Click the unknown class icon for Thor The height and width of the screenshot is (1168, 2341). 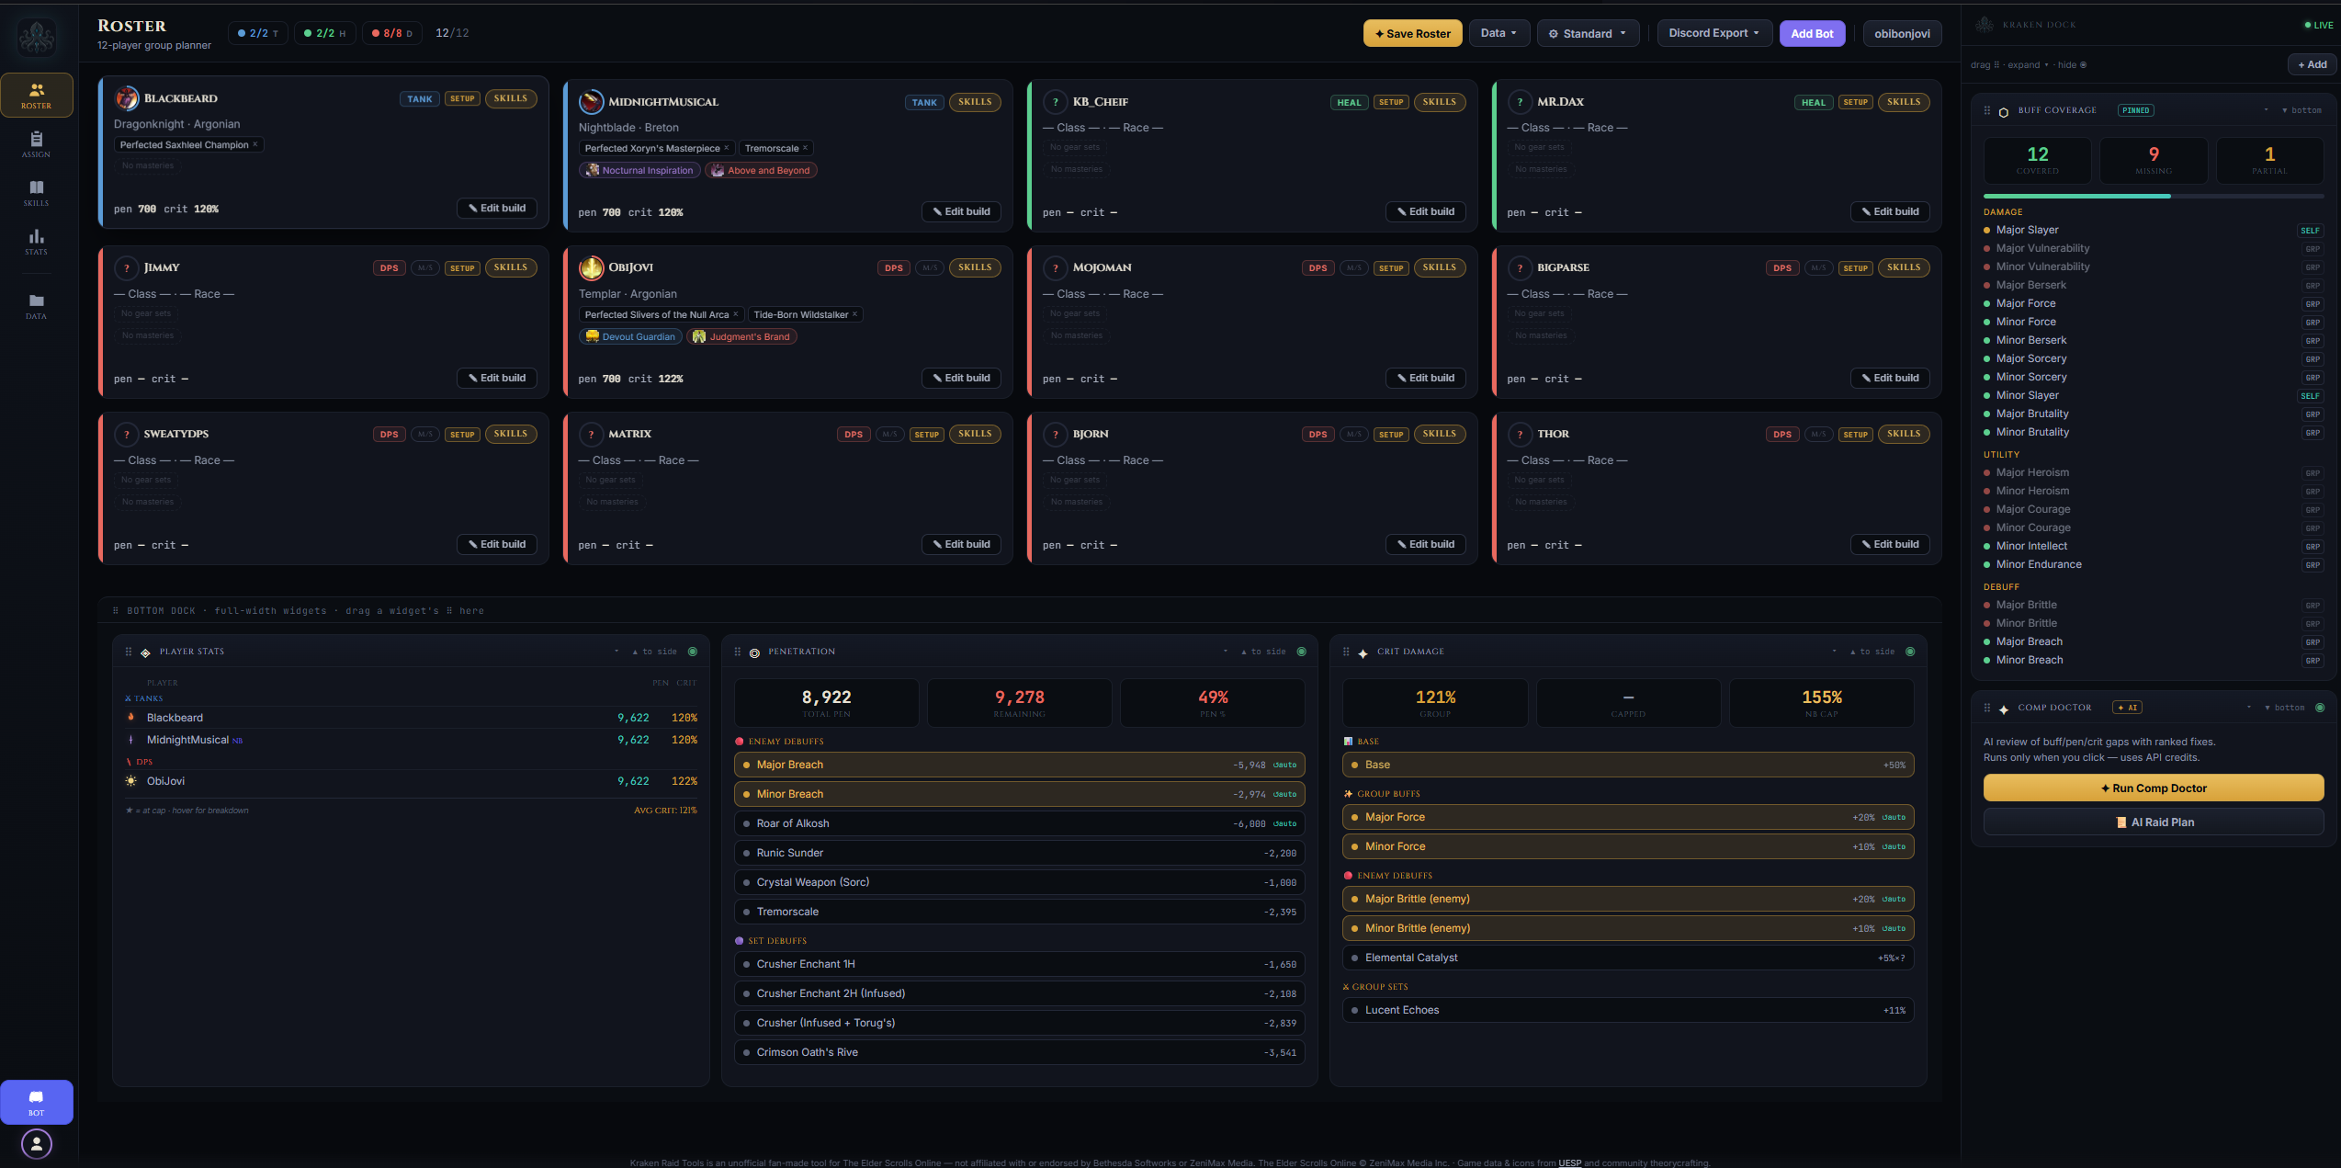1521,435
